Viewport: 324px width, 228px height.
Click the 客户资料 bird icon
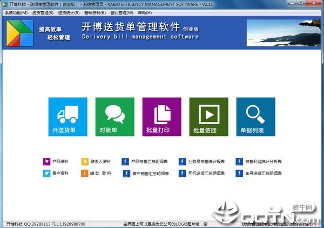click(46, 174)
